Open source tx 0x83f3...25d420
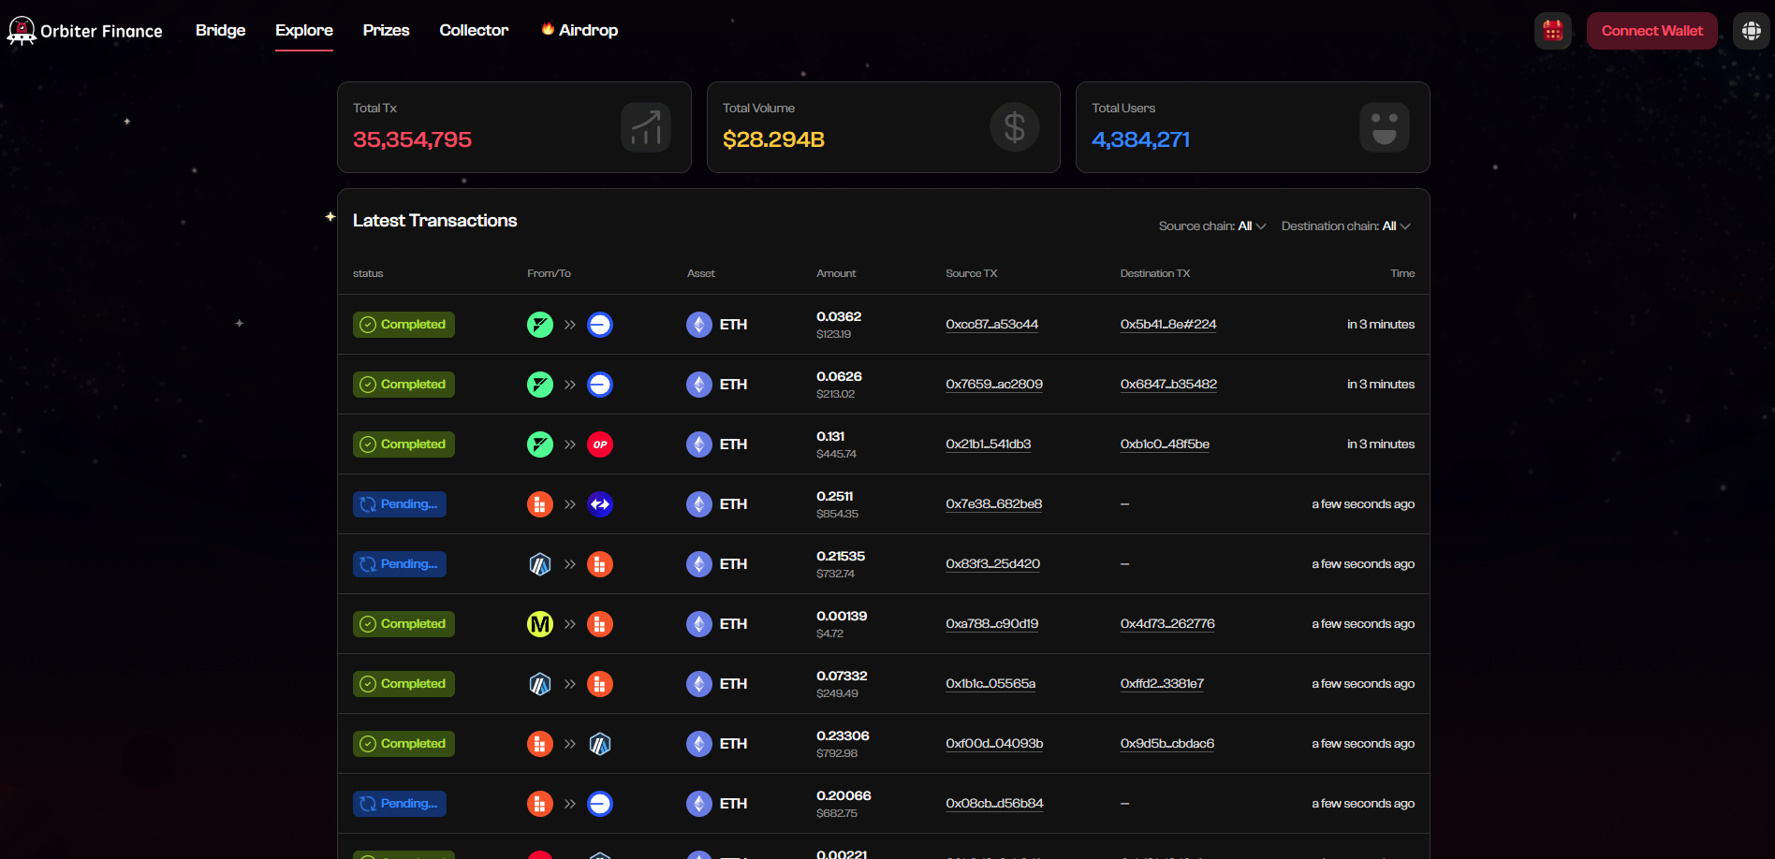This screenshot has height=859, width=1775. (992, 564)
